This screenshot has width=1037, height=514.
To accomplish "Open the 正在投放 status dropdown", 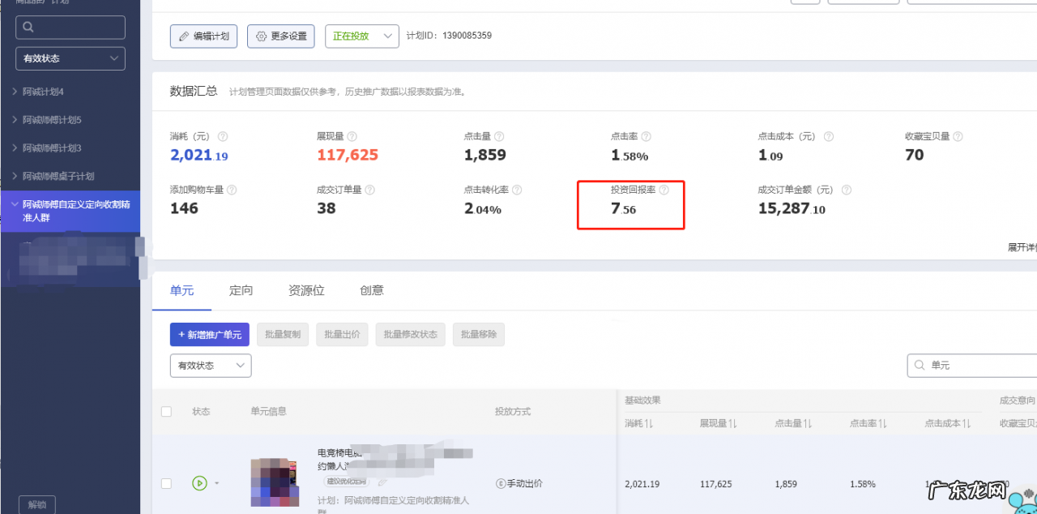I will (x=361, y=36).
